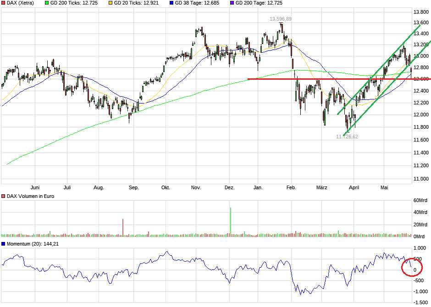
Task: Click the DAX Volumen in Euro swatch
Action: [3, 196]
